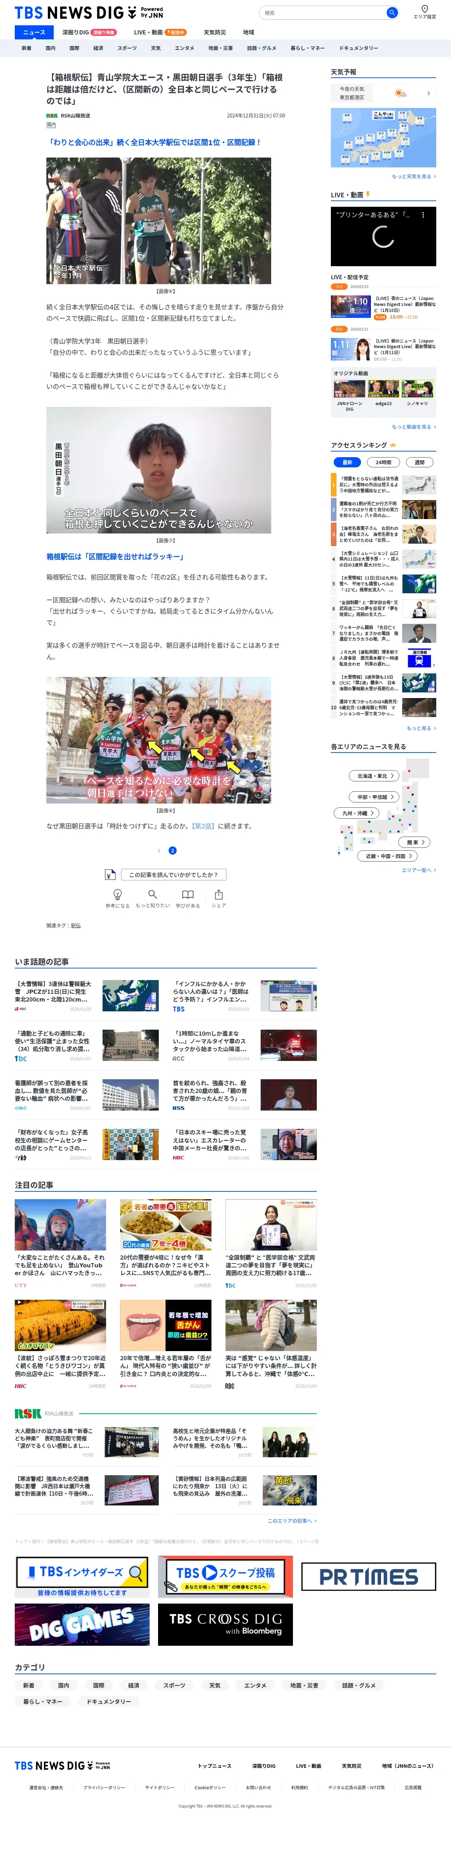
Task: Open the 夜のニュース 1.10 live thumbnail
Action: coord(350,306)
